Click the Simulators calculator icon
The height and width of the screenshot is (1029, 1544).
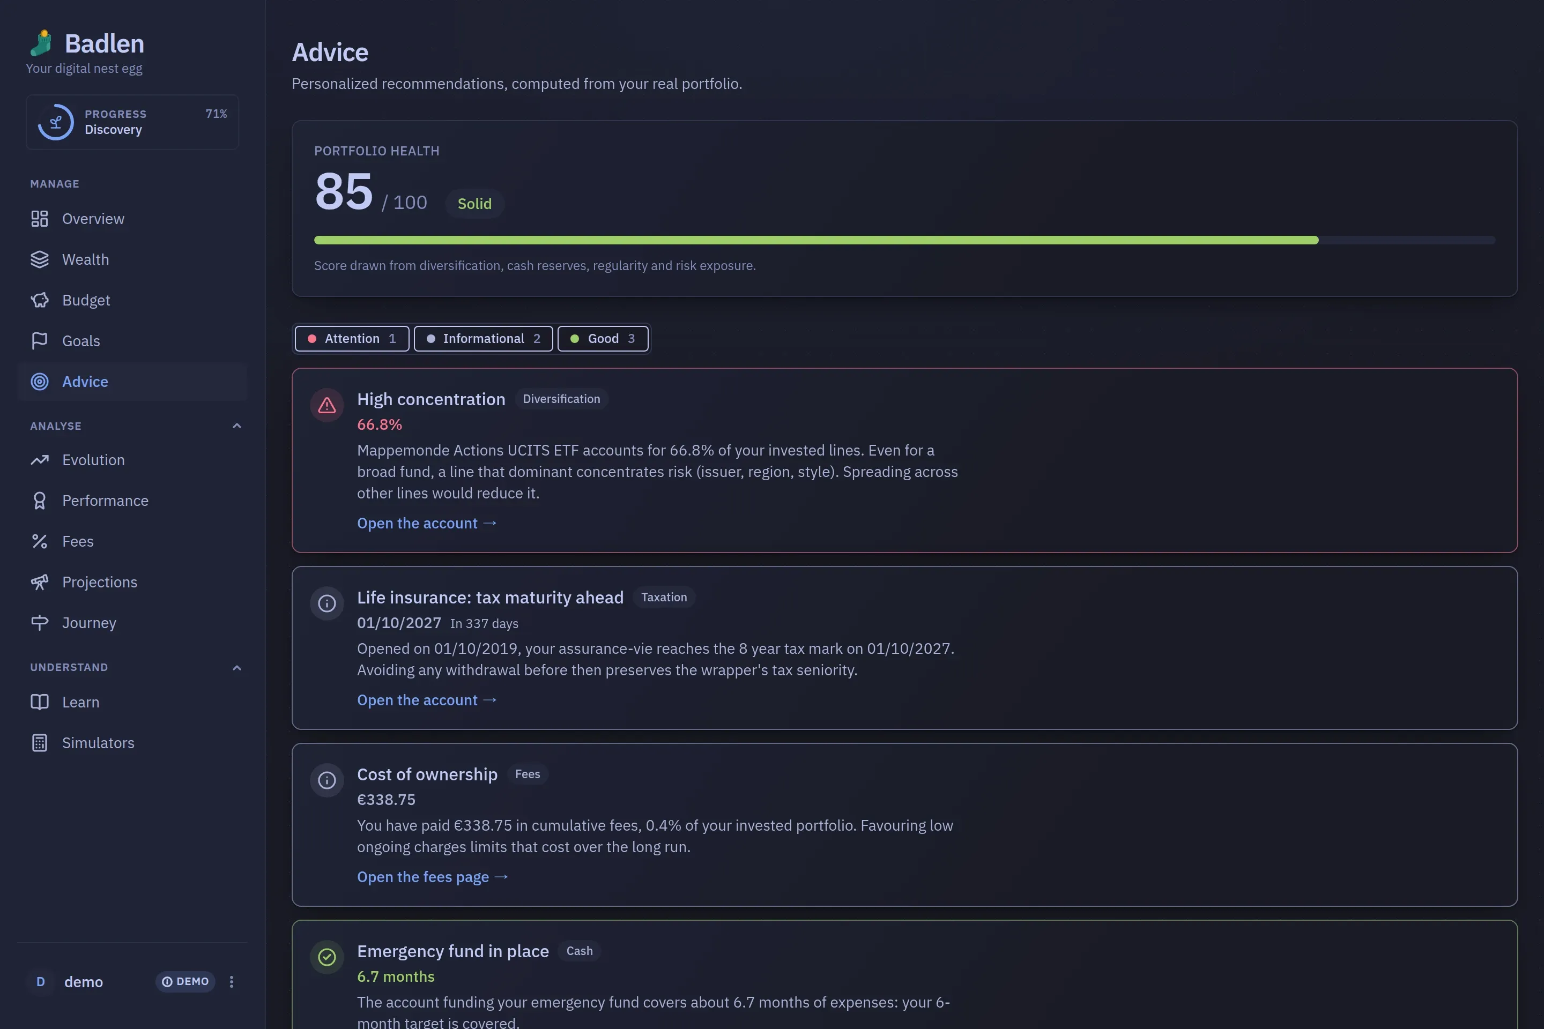coord(39,743)
